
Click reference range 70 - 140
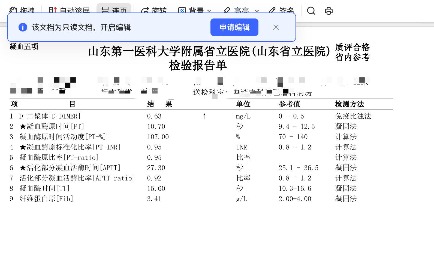point(293,137)
